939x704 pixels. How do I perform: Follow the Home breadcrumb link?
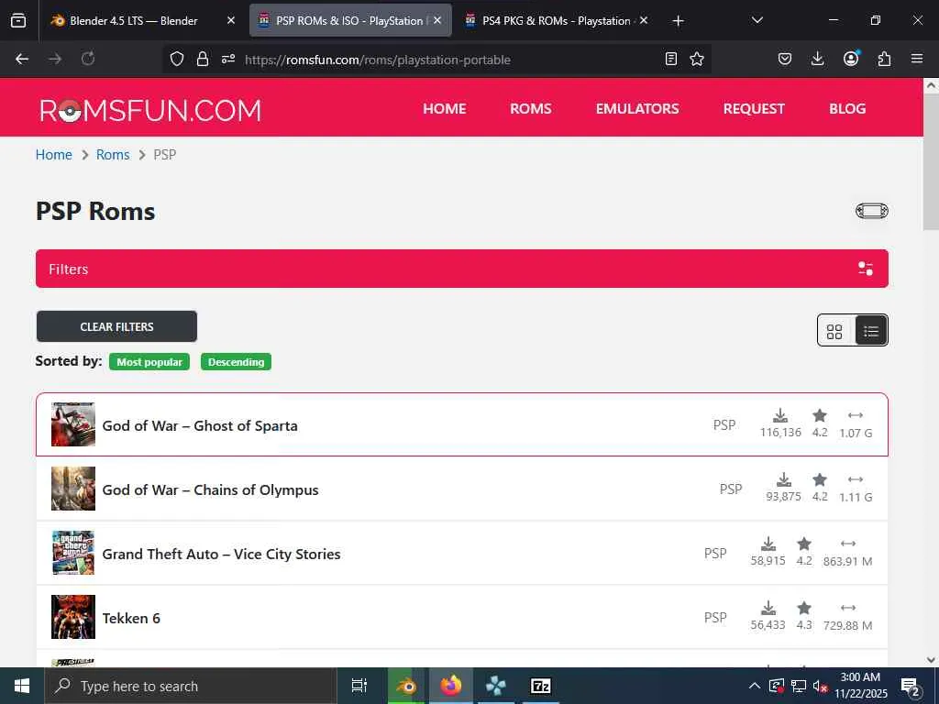click(54, 154)
